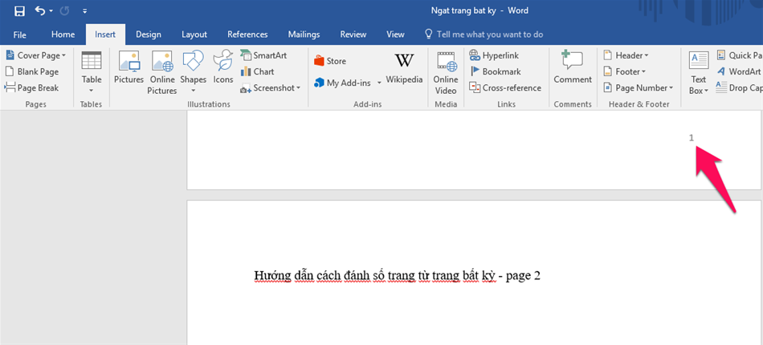Open the Shapes gallery

click(x=193, y=68)
